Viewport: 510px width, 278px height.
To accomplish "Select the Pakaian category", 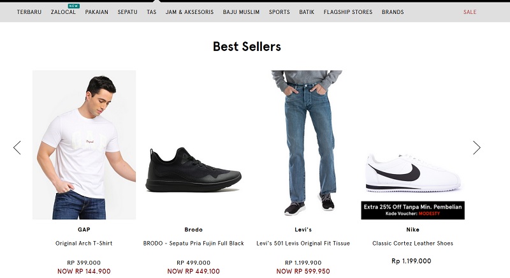I will 96,12.
